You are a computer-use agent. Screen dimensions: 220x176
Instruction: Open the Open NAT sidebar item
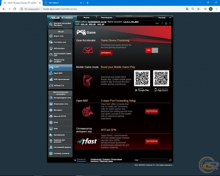60,73
